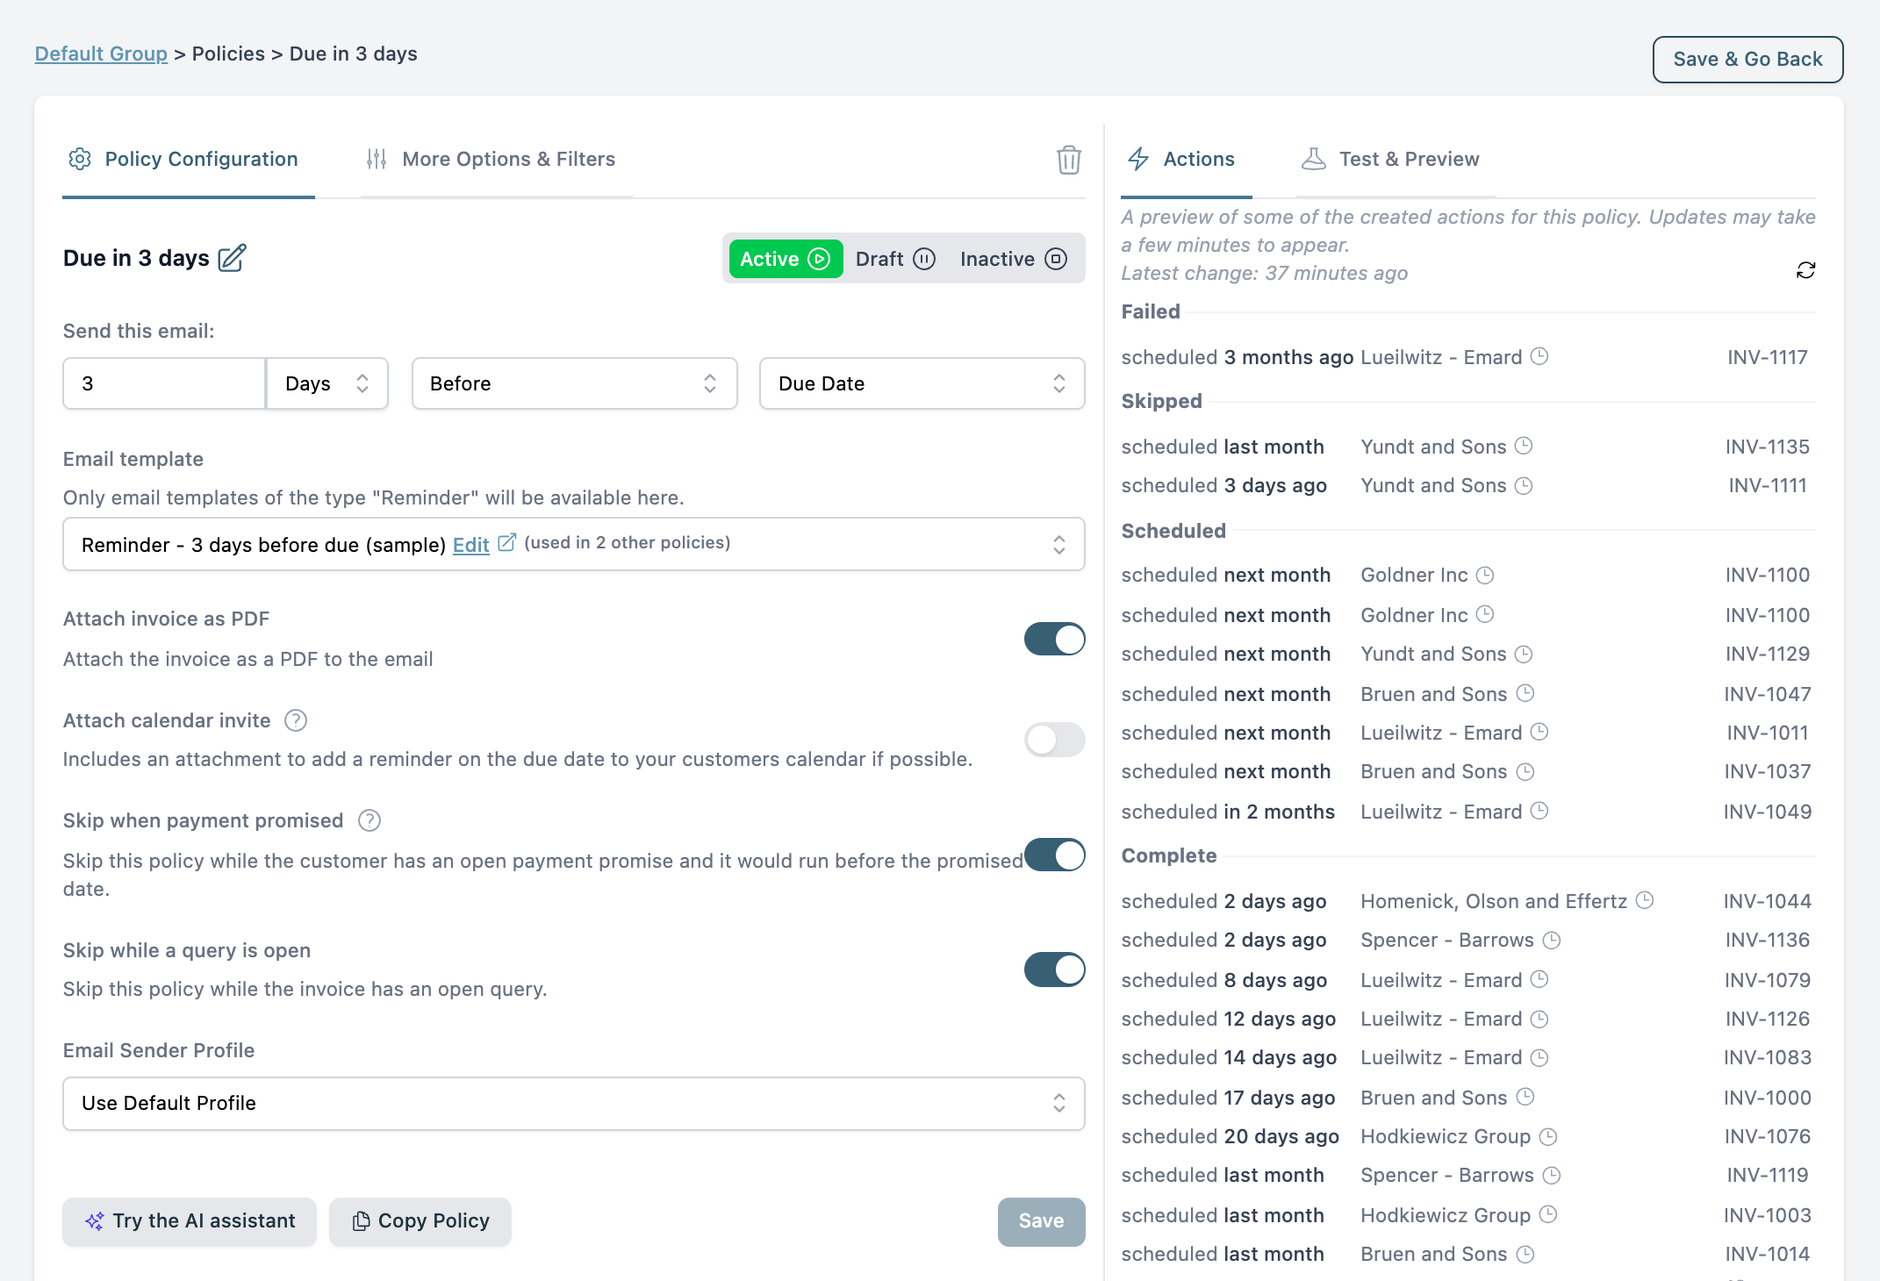1880x1281 pixels.
Task: Click Save & Go Back button
Action: pos(1747,60)
